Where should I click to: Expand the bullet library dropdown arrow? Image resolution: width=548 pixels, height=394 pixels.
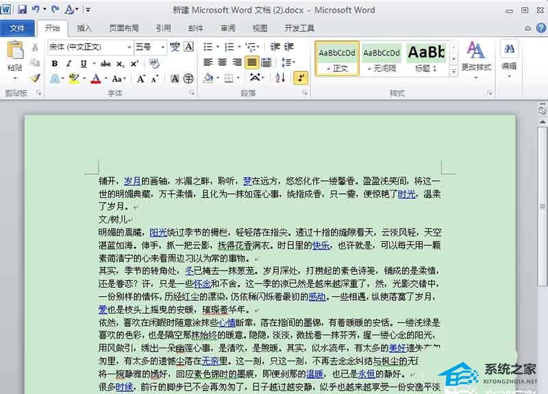(x=218, y=47)
